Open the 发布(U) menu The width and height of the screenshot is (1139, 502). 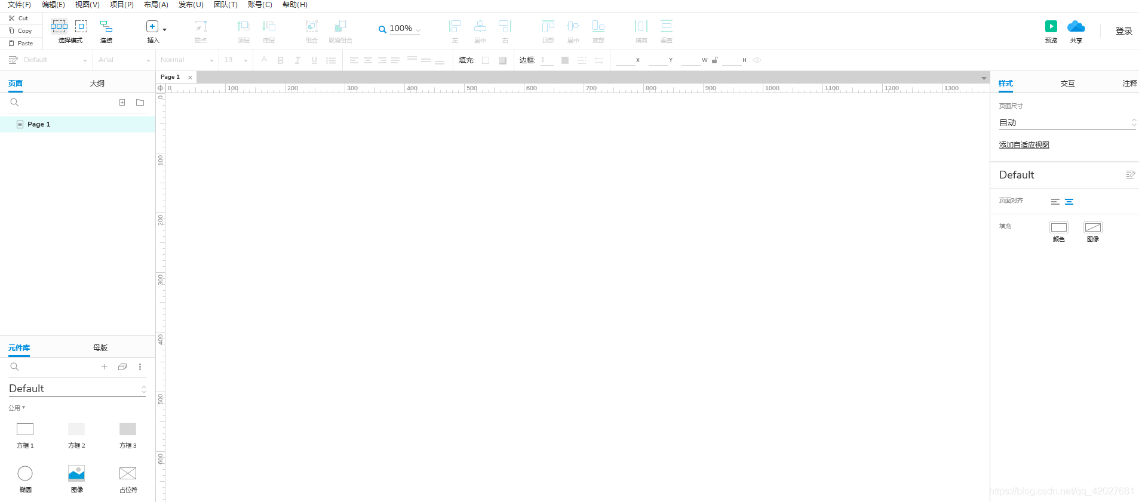pyautogui.click(x=191, y=5)
